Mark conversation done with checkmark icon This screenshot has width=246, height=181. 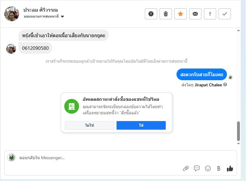pyautogui.click(x=225, y=14)
